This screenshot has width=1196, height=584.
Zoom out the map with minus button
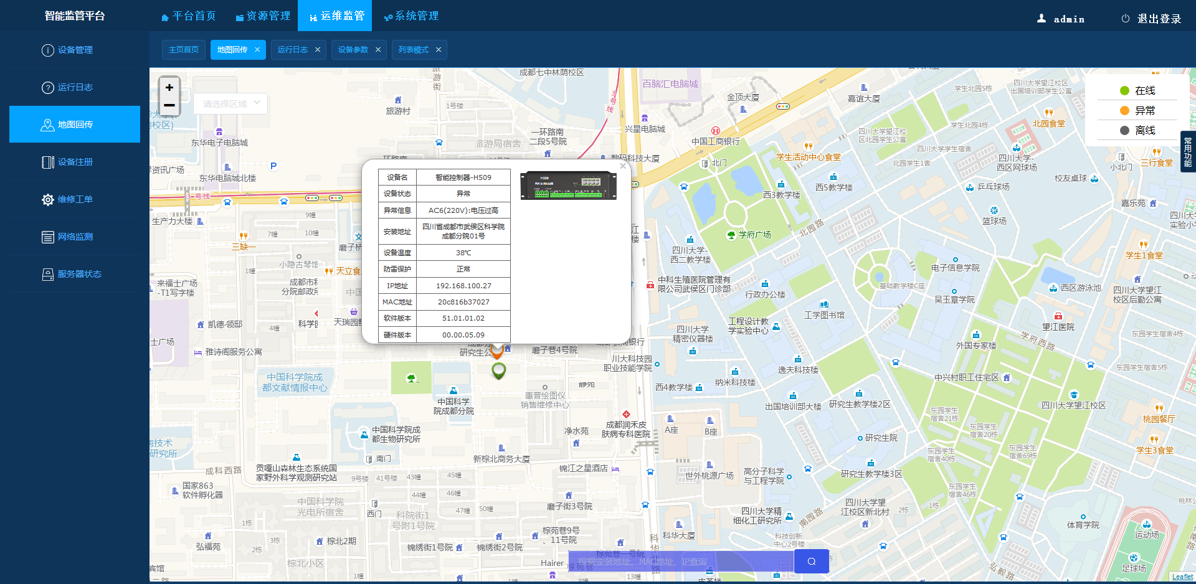pyautogui.click(x=169, y=105)
